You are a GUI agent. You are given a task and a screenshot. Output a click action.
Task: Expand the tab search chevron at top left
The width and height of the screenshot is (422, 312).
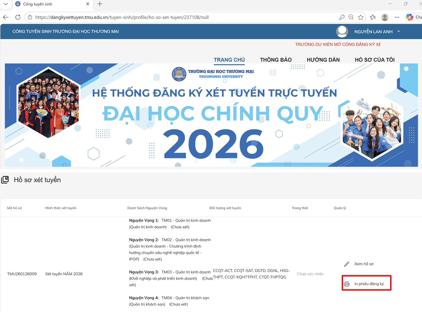pos(6,4)
